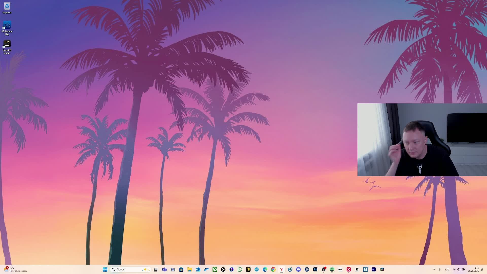This screenshot has width=487, height=274.
Task: Open the weather widget showing 16°C
Action: [15, 269]
